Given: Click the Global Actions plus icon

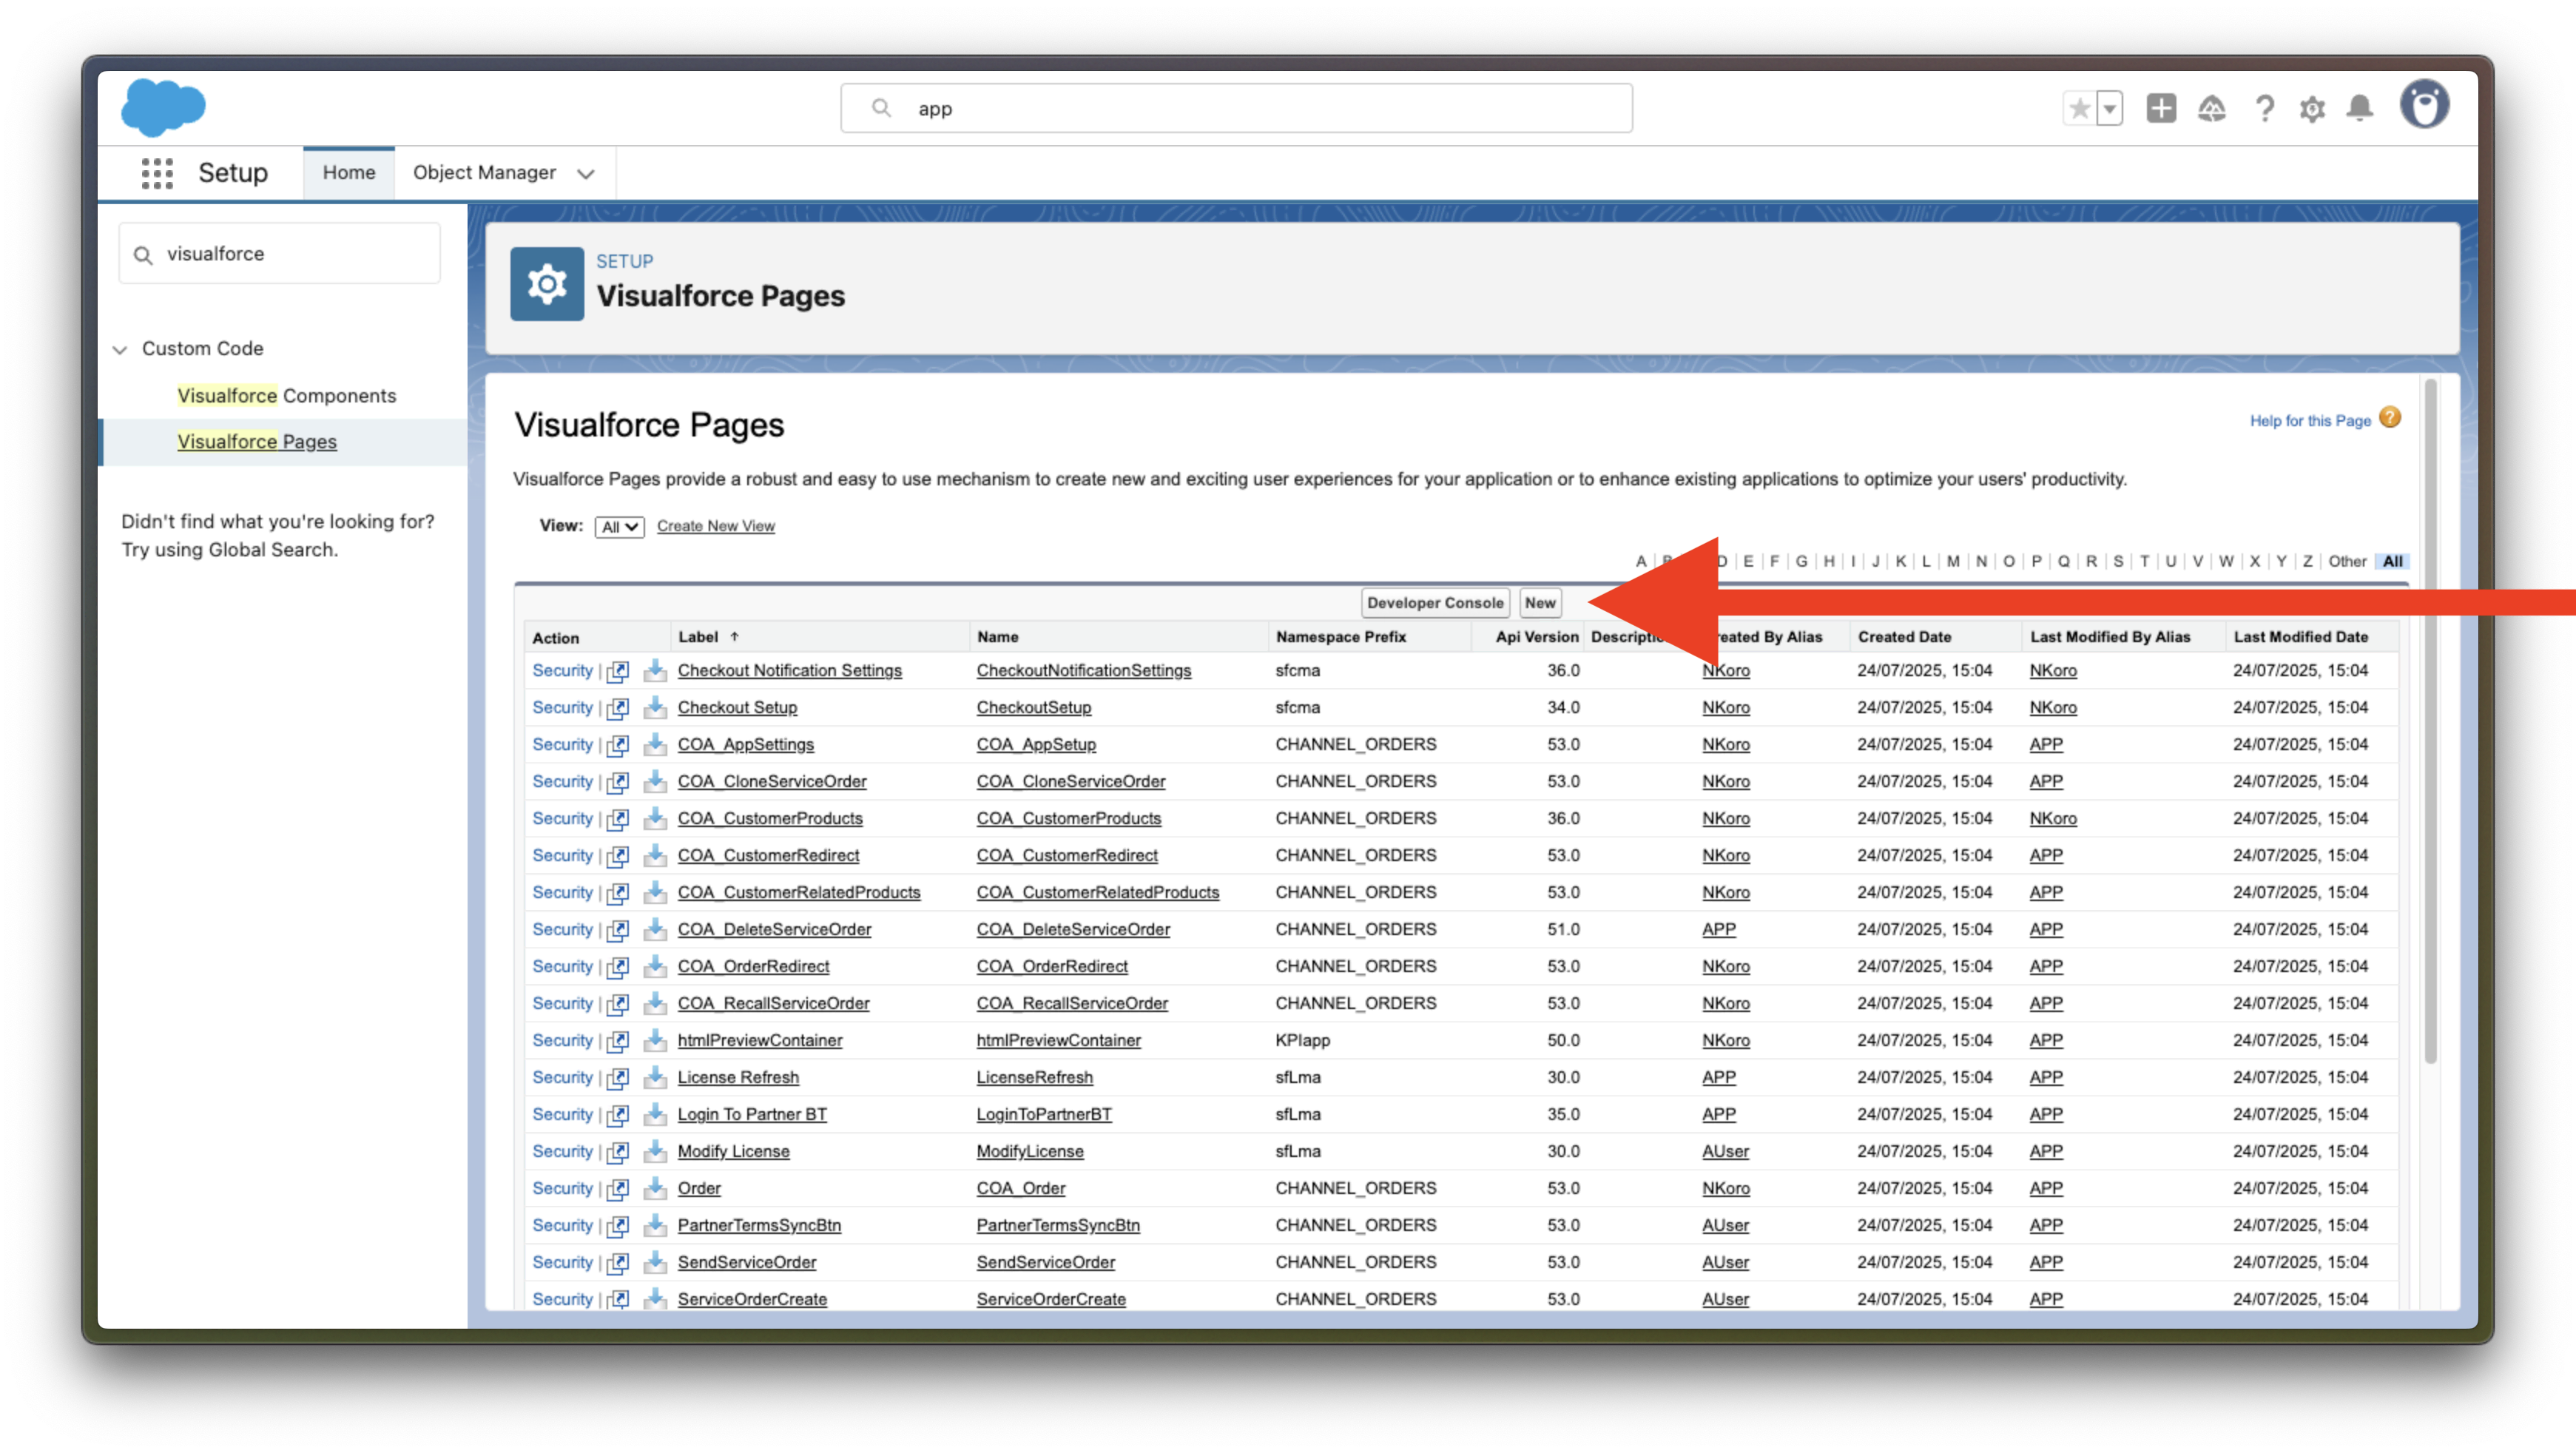Looking at the screenshot, I should pos(2160,108).
